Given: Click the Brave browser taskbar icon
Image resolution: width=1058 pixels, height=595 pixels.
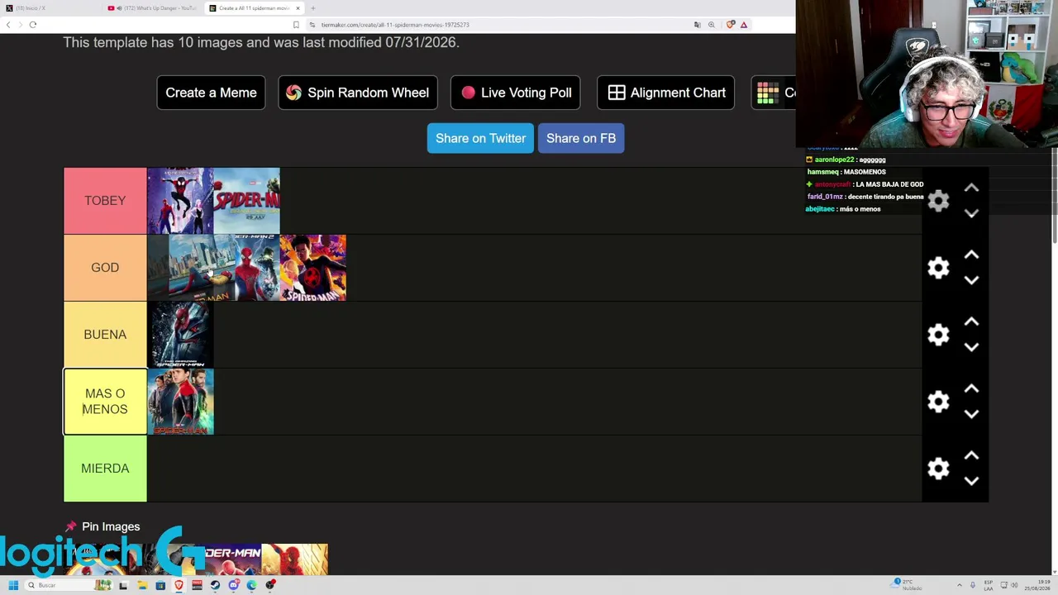Looking at the screenshot, I should [179, 585].
